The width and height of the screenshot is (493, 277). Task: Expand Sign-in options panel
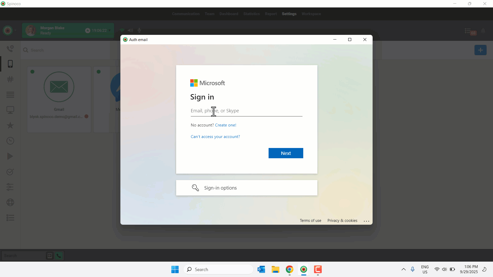point(246,188)
